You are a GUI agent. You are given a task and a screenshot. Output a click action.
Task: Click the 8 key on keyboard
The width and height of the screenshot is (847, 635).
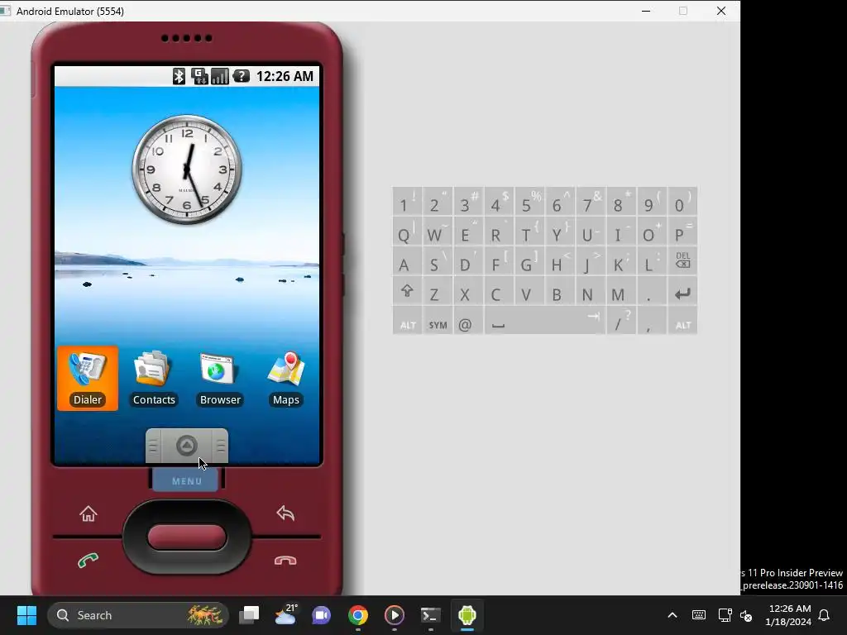point(621,201)
